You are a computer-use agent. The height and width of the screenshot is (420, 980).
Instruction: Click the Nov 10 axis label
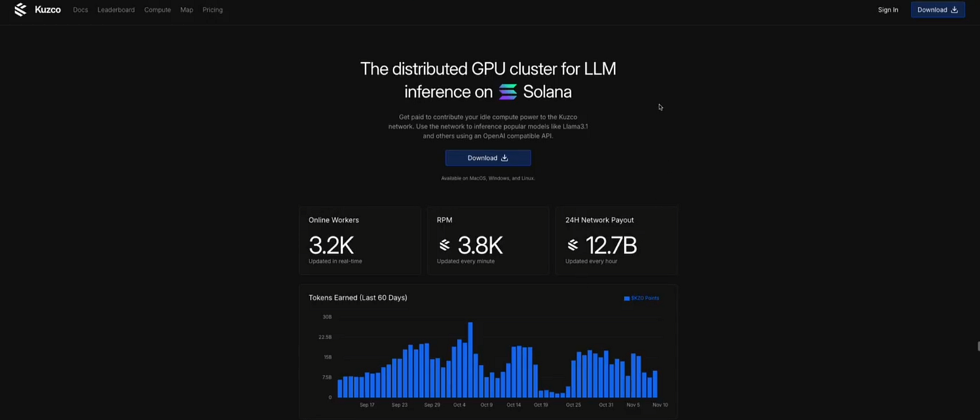click(x=660, y=405)
